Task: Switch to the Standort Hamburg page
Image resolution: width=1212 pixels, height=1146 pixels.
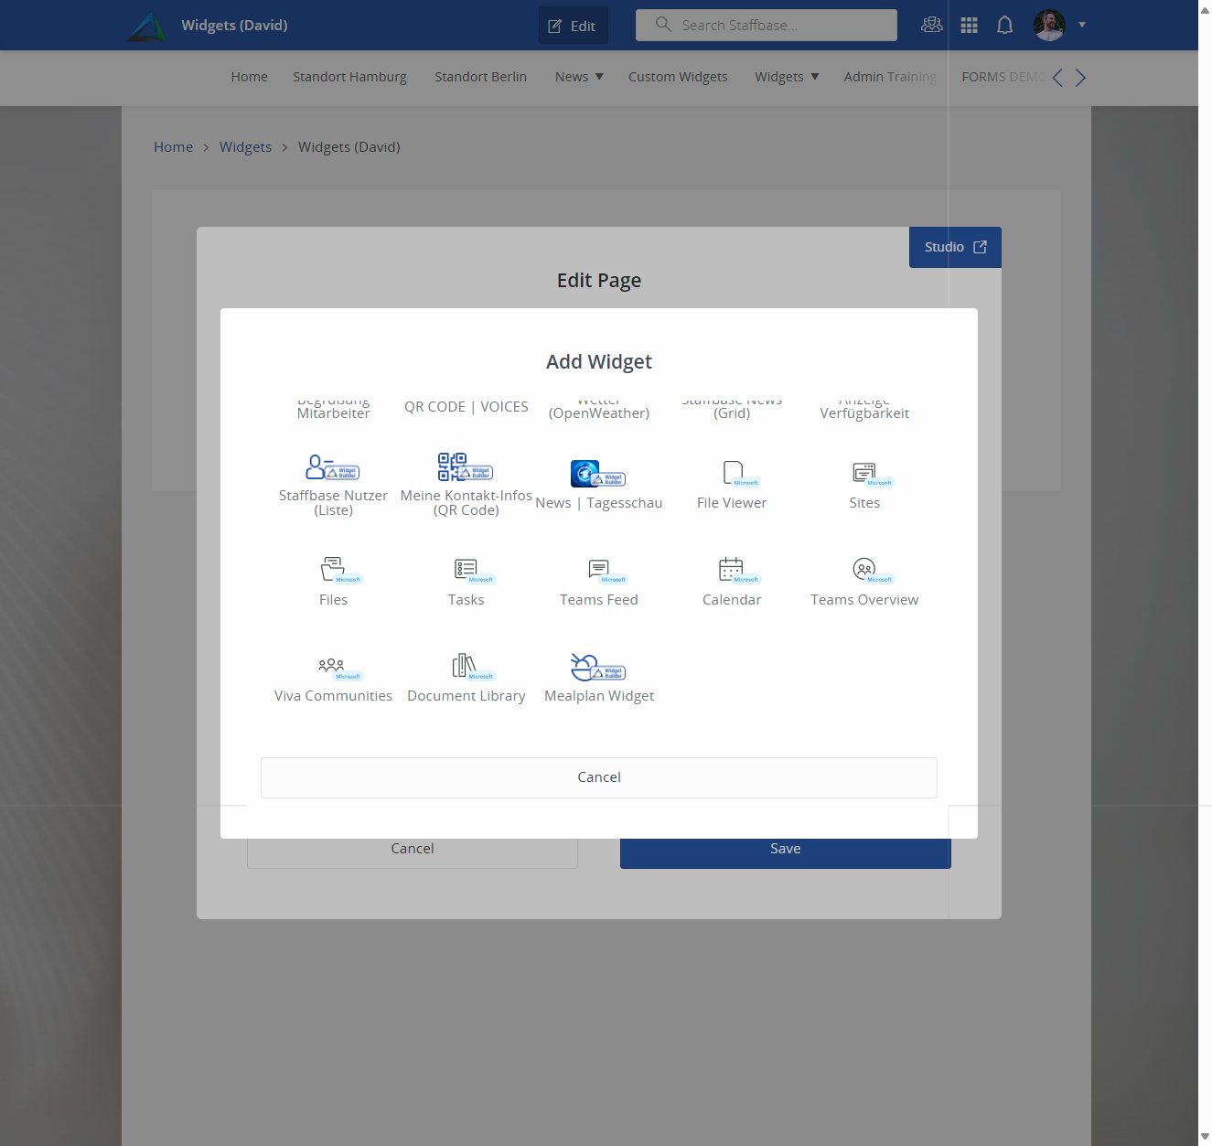Action: point(349,77)
